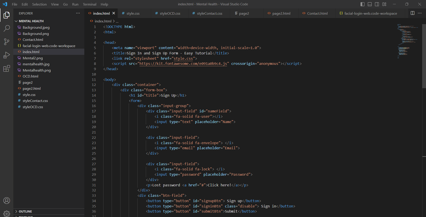Close the index.html tab
426x217 pixels.
(114, 13)
